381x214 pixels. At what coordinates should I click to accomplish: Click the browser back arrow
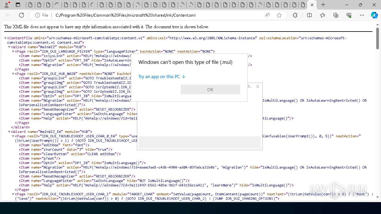click(x=8, y=15)
